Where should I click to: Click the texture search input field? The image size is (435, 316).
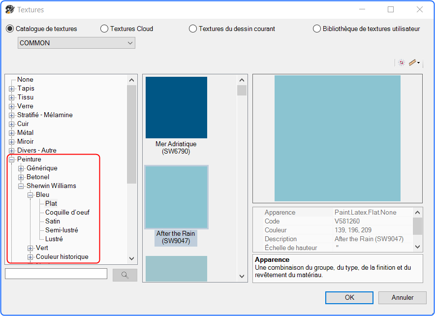click(56, 274)
